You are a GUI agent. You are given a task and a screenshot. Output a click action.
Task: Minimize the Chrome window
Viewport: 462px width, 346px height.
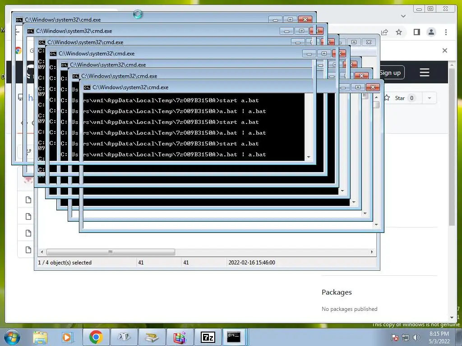tap(419, 9)
